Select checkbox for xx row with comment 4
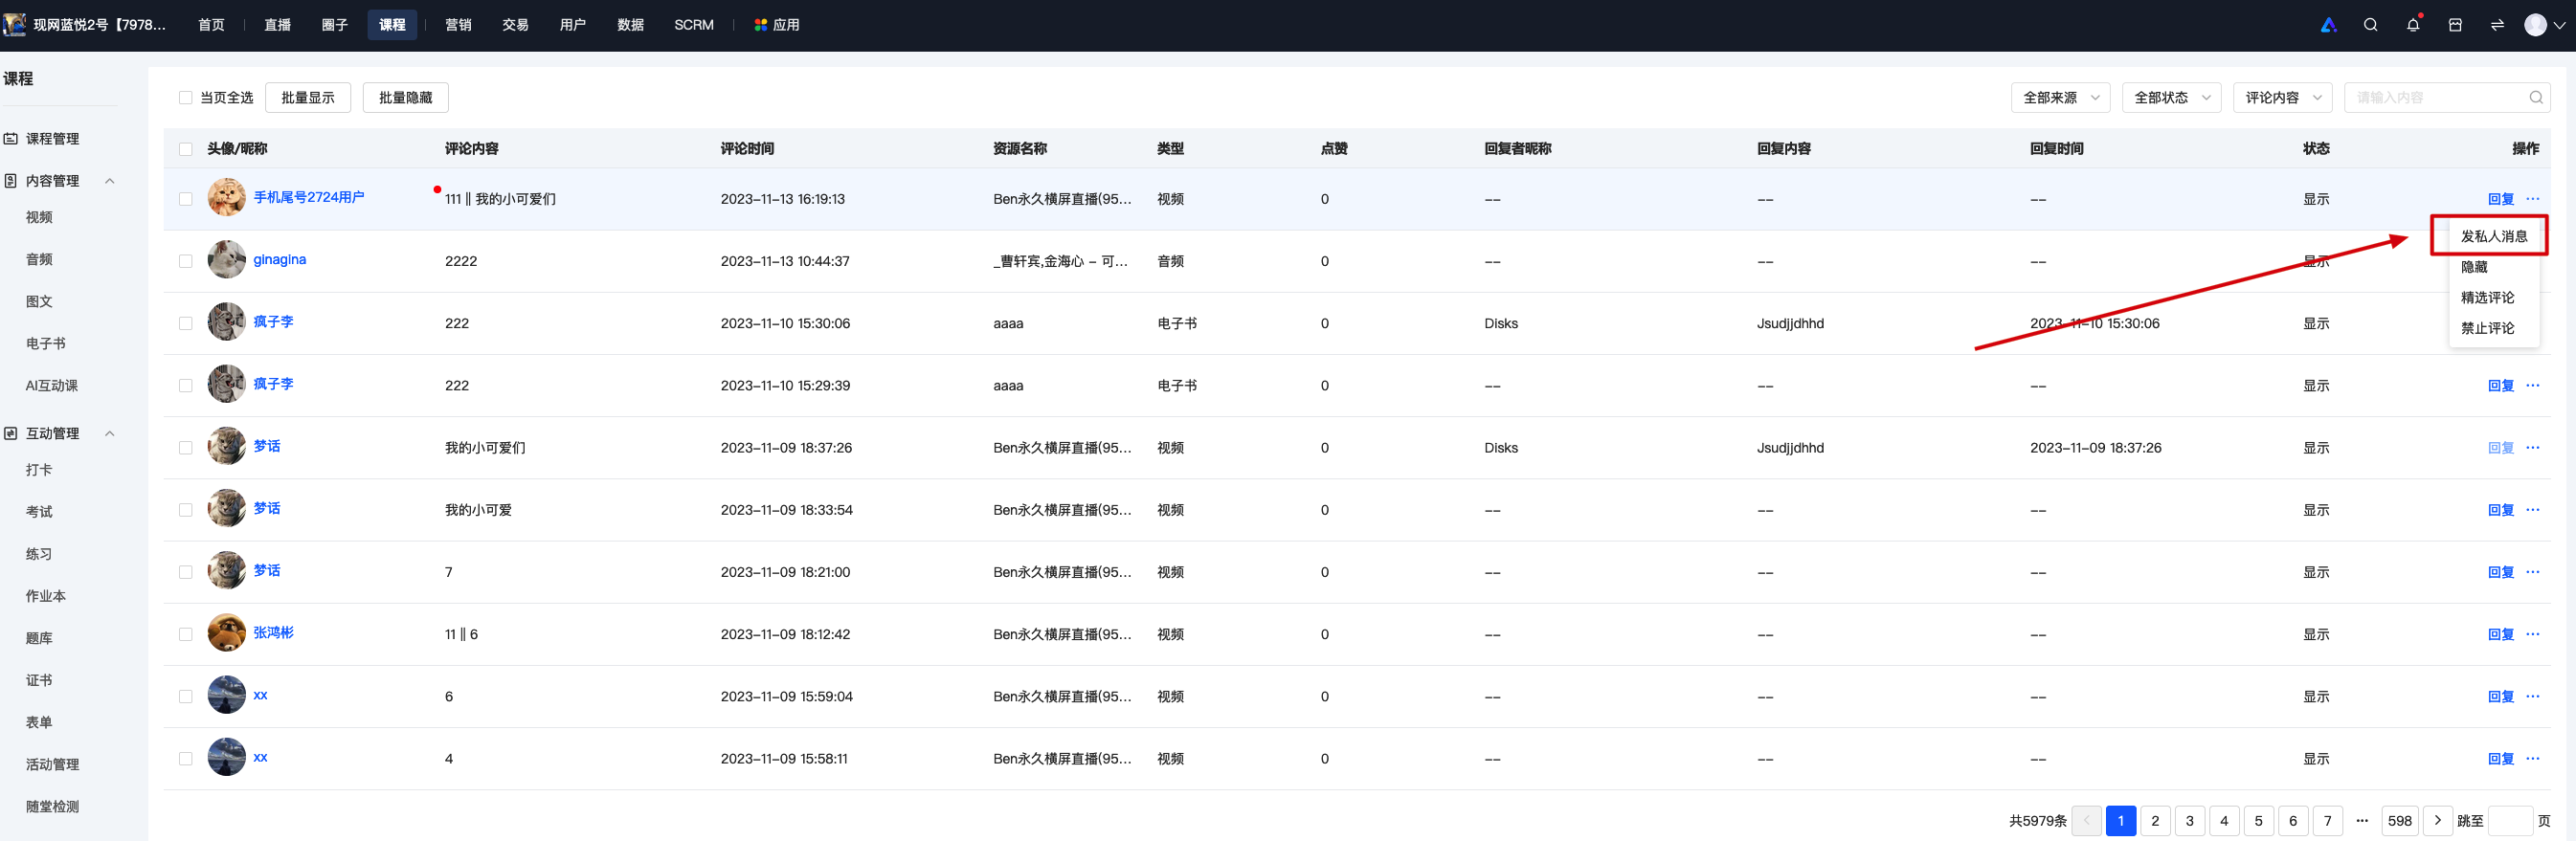The image size is (2576, 841). click(185, 758)
